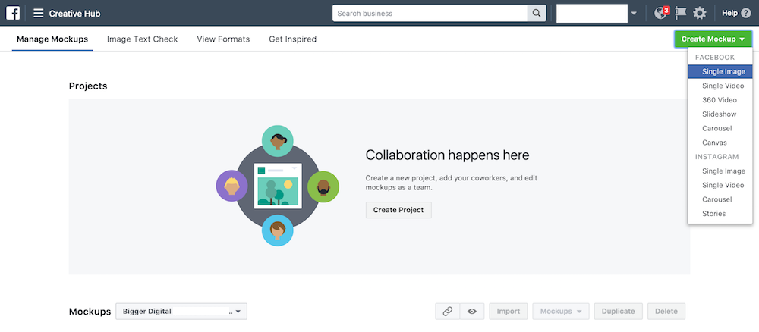The image size is (759, 332).
Task: Open the disabled Mockups dropdown
Action: (561, 312)
